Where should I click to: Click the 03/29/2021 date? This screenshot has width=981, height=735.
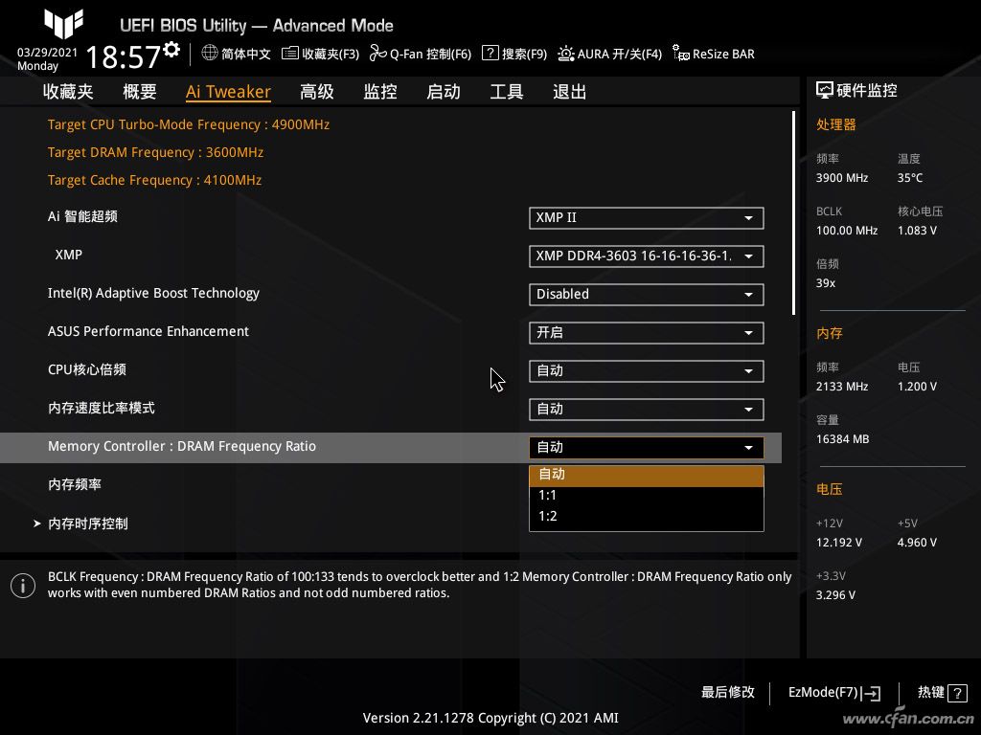tap(48, 53)
